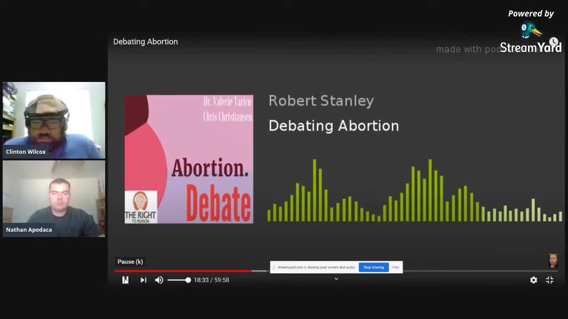Click the Right to Reason logo
Screen dimensions: 568x319
[141, 207]
